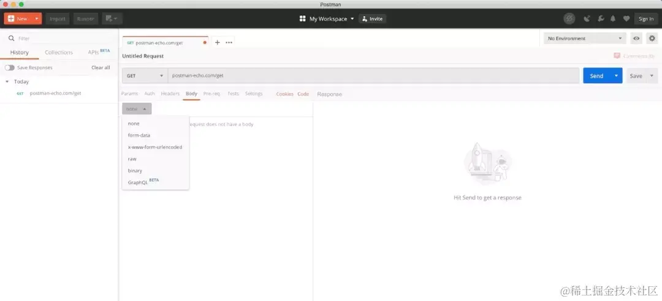Choose form-data body type
Image resolution: width=662 pixels, height=301 pixels.
coord(155,135)
